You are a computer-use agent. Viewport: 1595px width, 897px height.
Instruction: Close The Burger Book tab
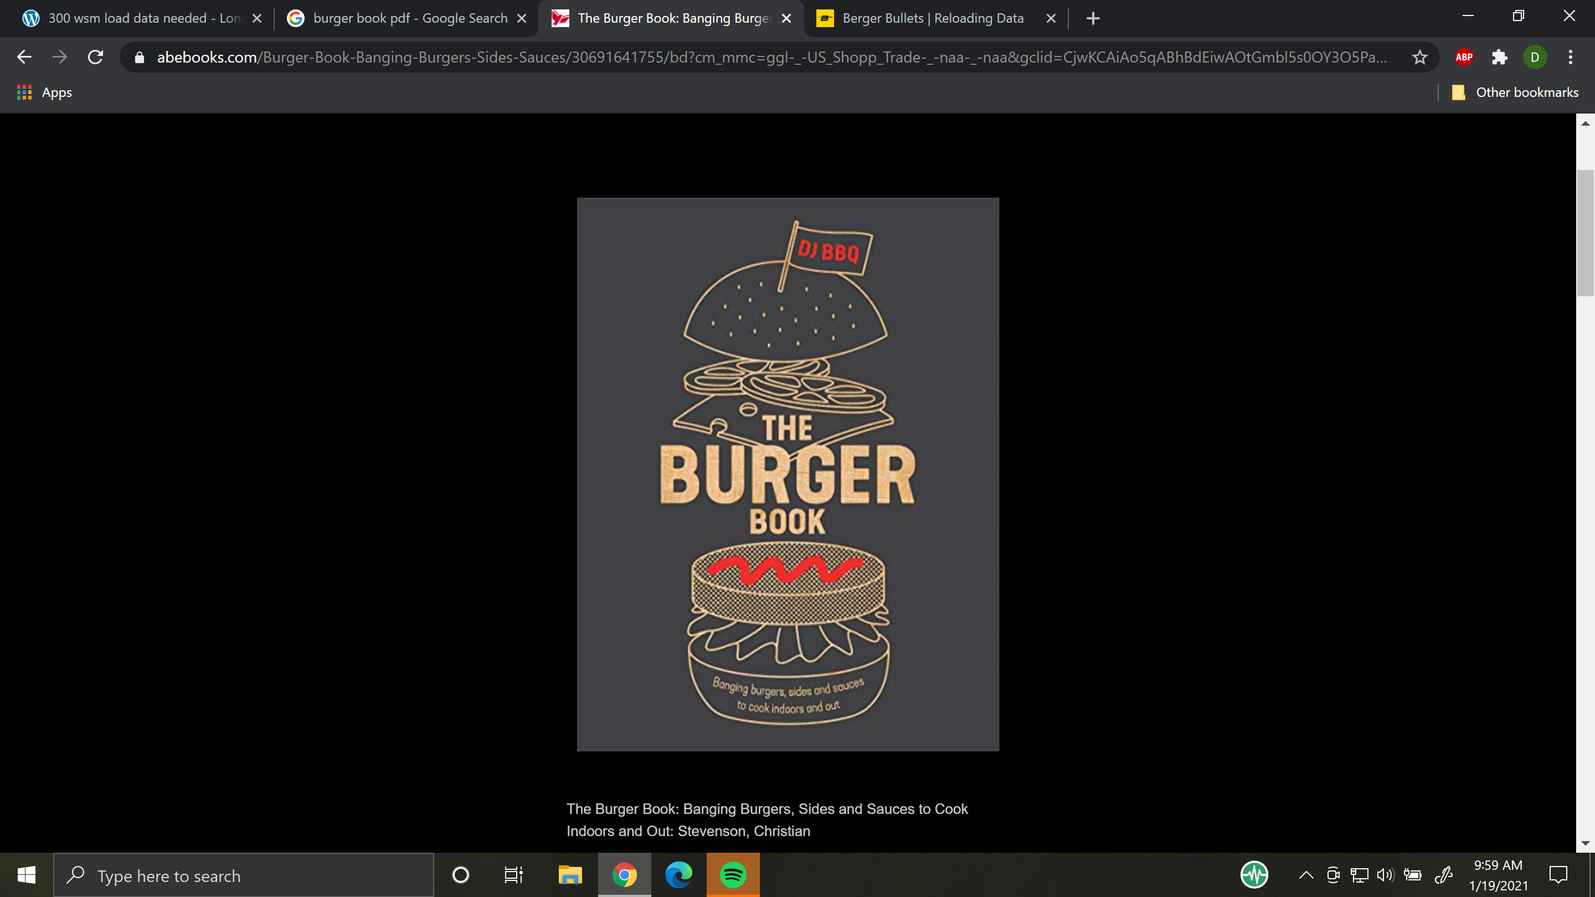[x=786, y=19]
